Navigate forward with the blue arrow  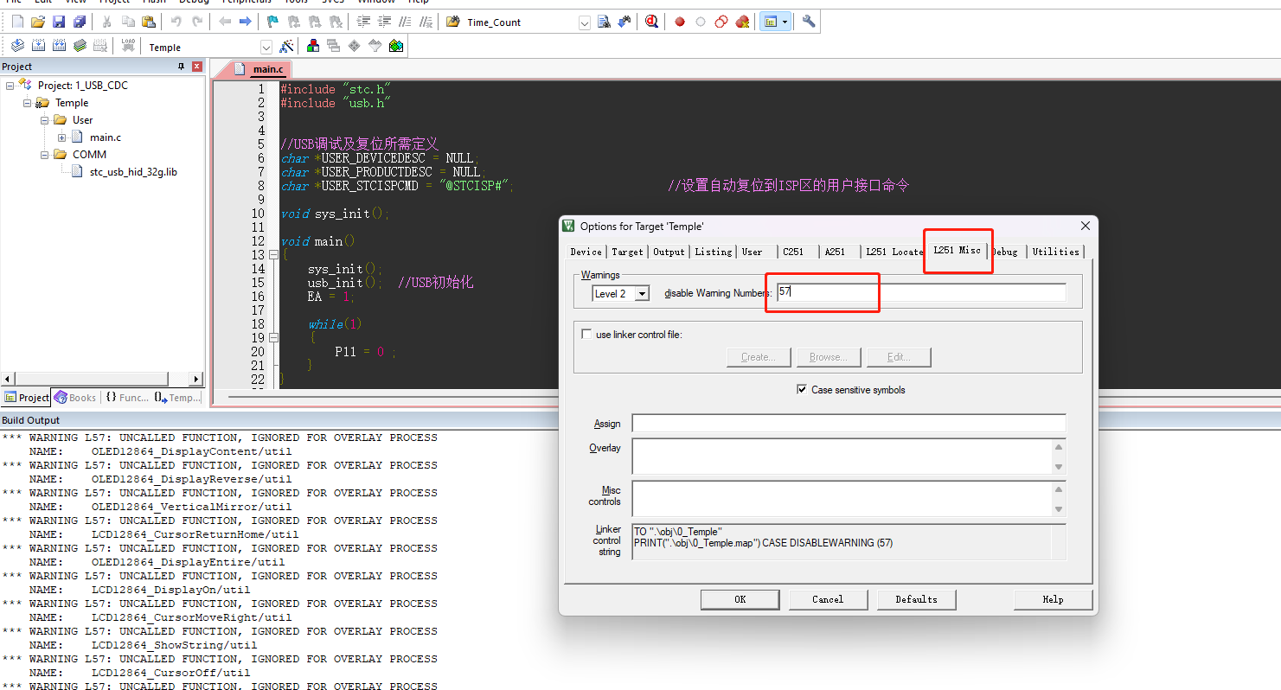pyautogui.click(x=245, y=22)
